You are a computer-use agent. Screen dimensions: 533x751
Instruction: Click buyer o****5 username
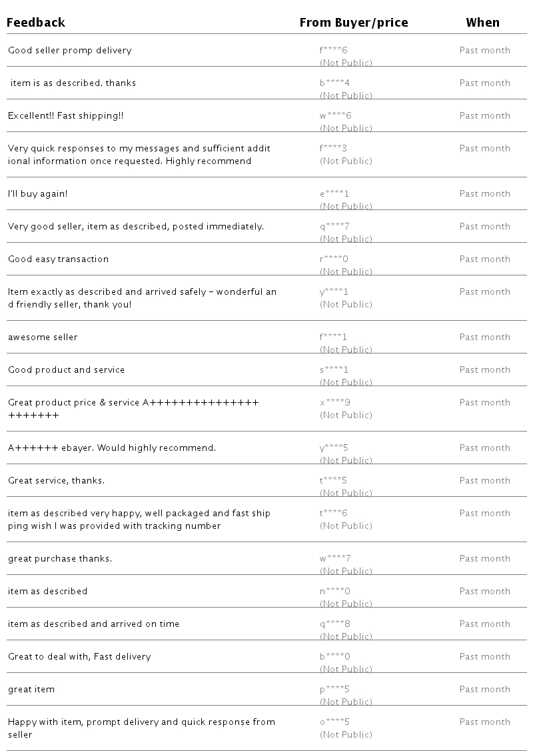334,722
